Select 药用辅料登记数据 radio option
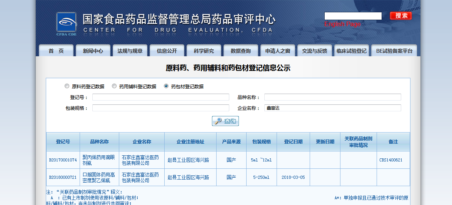 click(x=114, y=86)
